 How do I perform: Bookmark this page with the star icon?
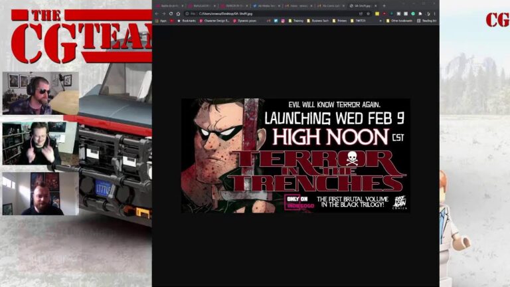pos(368,13)
